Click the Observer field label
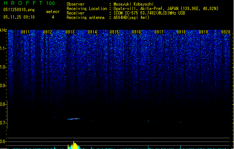Viewport: 234px width, 149px height. pos(76,4)
